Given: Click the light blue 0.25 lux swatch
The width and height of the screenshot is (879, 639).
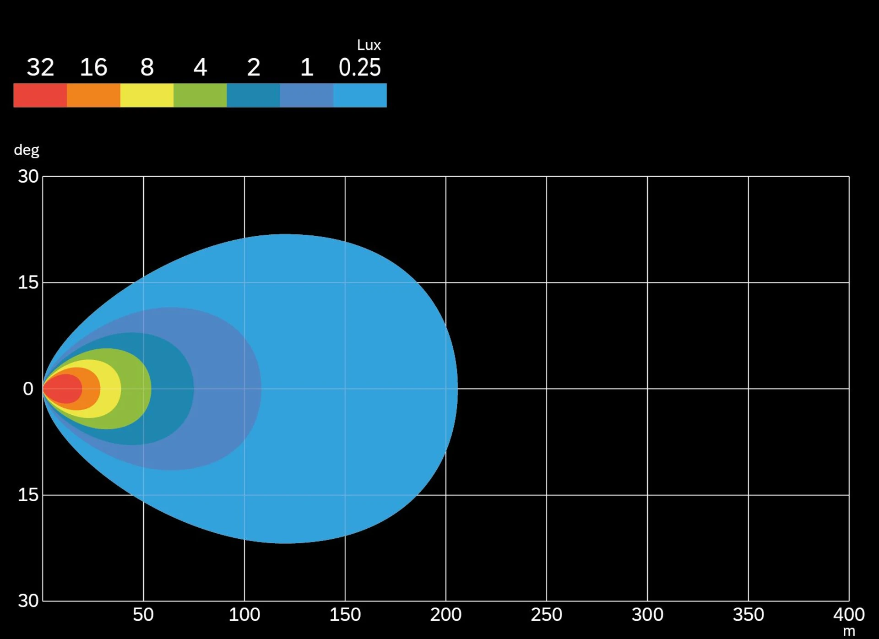Looking at the screenshot, I should (360, 95).
